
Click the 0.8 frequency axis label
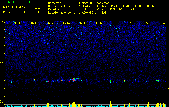click(2, 75)
